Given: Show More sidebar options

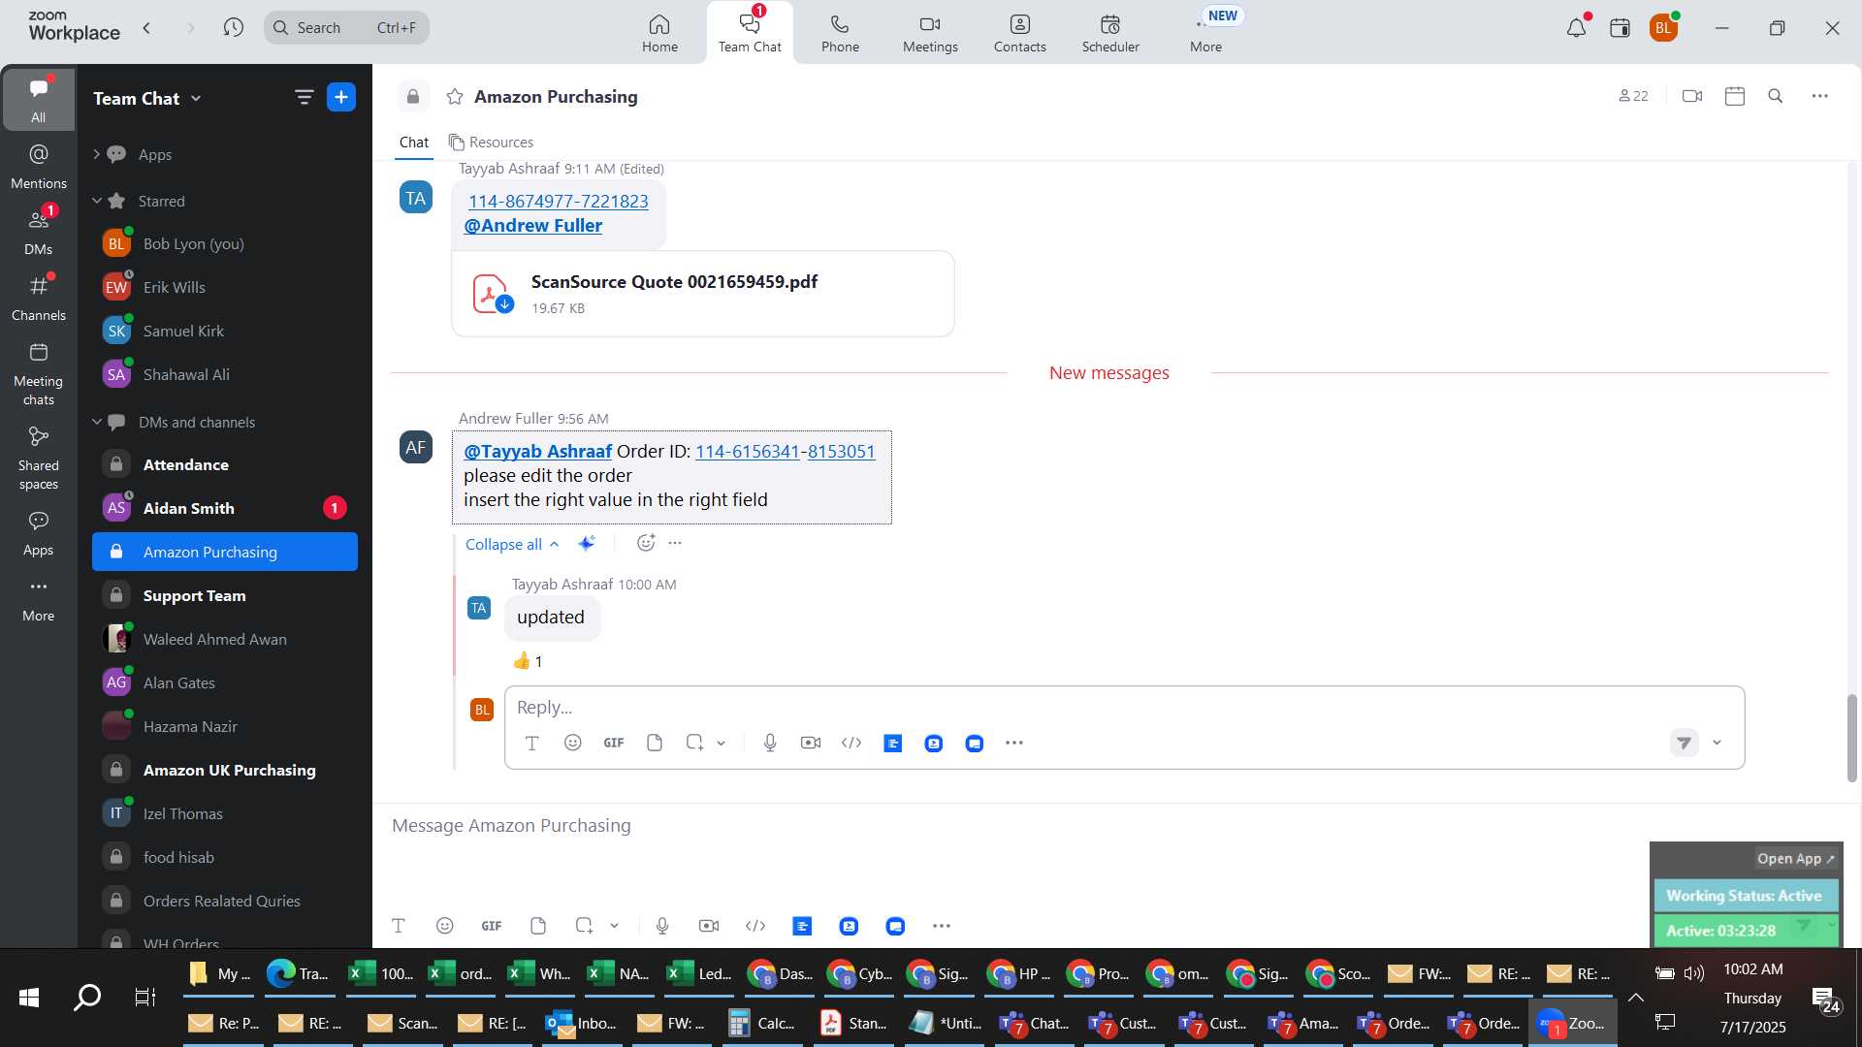Looking at the screenshot, I should [x=39, y=599].
